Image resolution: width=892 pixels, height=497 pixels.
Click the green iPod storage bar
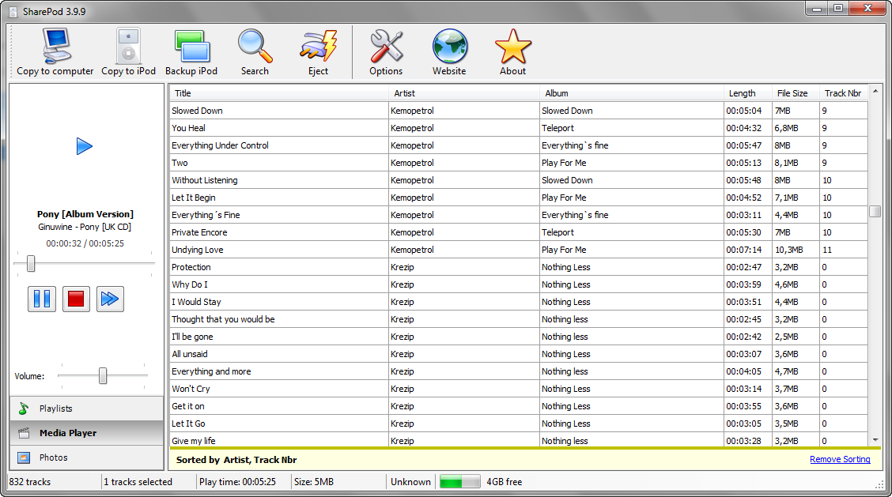click(459, 482)
